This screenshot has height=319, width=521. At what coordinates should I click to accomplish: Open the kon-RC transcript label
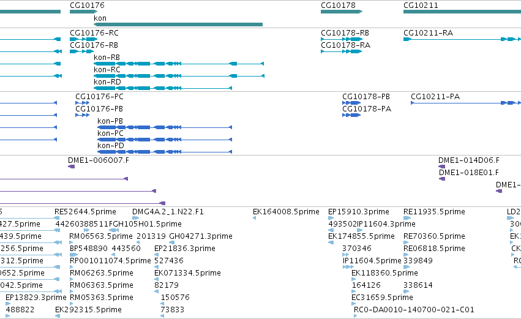pyautogui.click(x=107, y=70)
